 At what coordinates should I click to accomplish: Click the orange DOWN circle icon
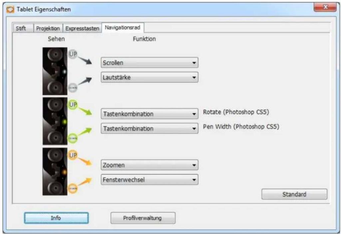pos(73,188)
